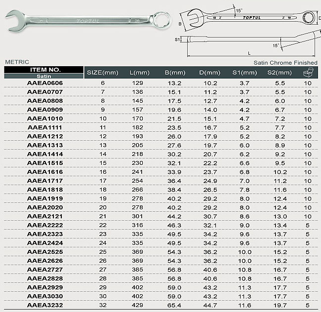Select item number AAEA1515
The image size is (321, 312).
click(45, 163)
